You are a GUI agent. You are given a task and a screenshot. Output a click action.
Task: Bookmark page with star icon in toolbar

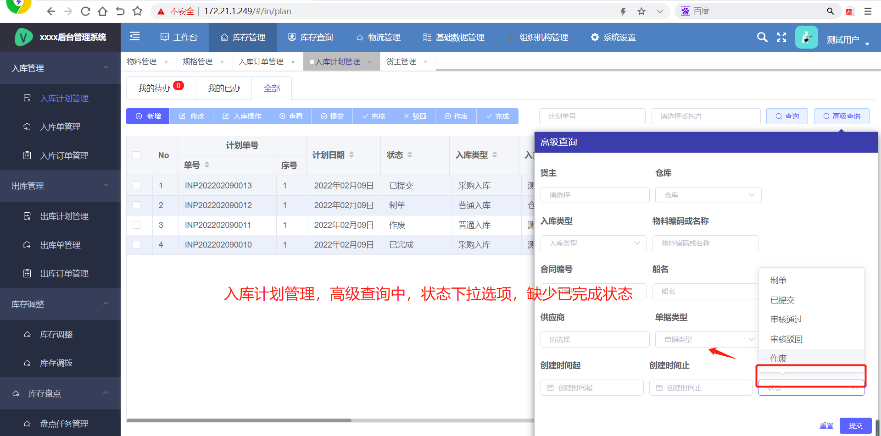(641, 11)
